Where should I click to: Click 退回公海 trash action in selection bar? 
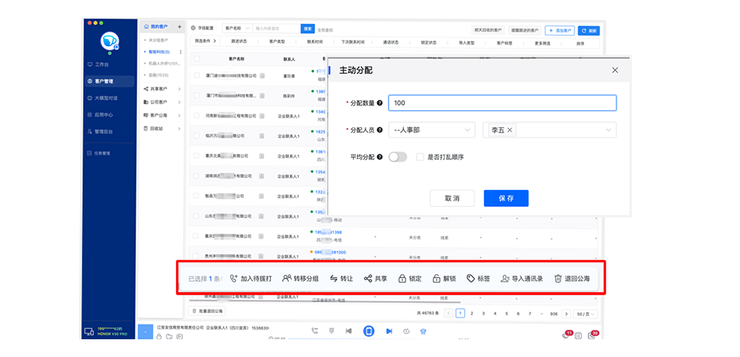572,279
